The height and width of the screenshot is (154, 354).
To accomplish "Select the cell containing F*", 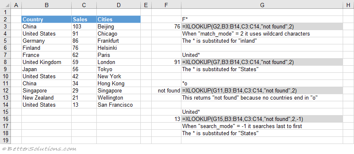I will click(x=262, y=19).
